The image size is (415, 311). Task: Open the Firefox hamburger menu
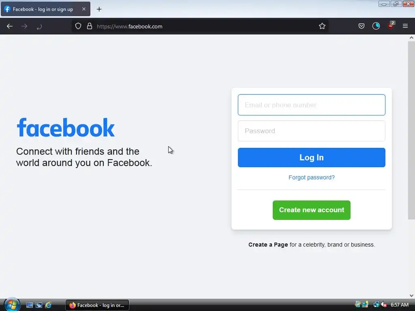coord(405,26)
